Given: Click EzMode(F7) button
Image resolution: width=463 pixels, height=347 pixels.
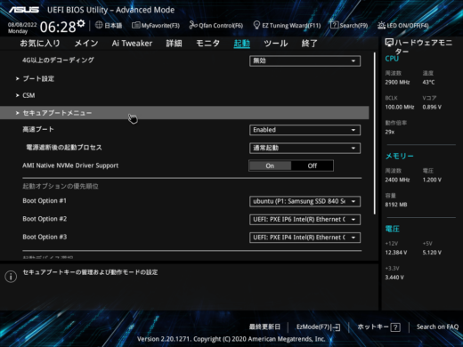Looking at the screenshot, I should coord(318,327).
